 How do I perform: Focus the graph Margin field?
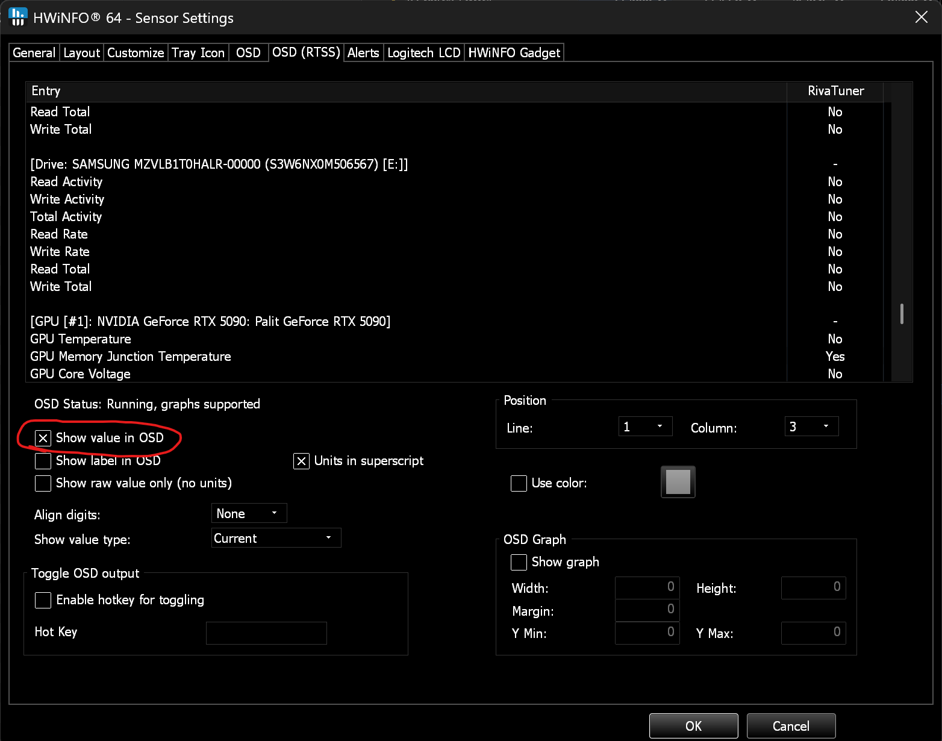click(647, 610)
